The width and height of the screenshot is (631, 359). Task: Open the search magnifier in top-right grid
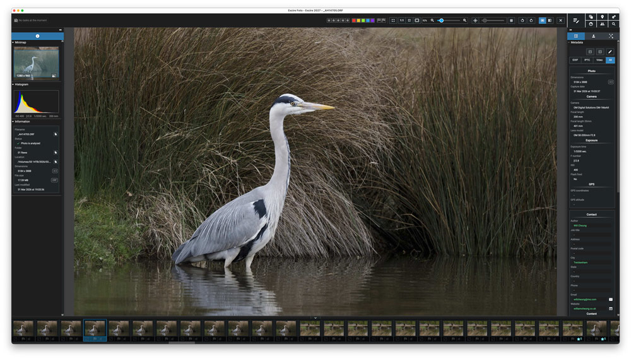(x=614, y=24)
